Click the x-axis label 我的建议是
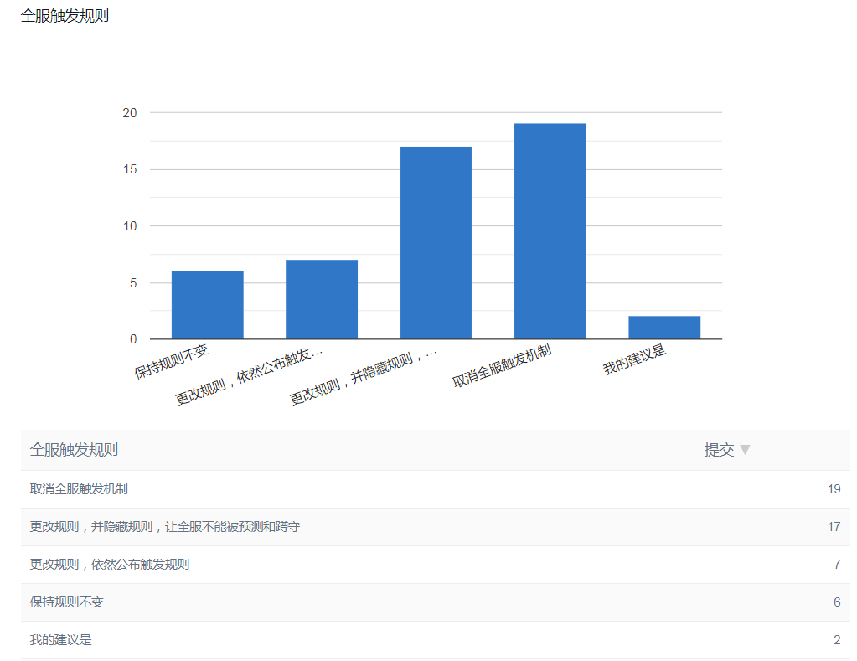This screenshot has height=661, width=857. coord(635,359)
